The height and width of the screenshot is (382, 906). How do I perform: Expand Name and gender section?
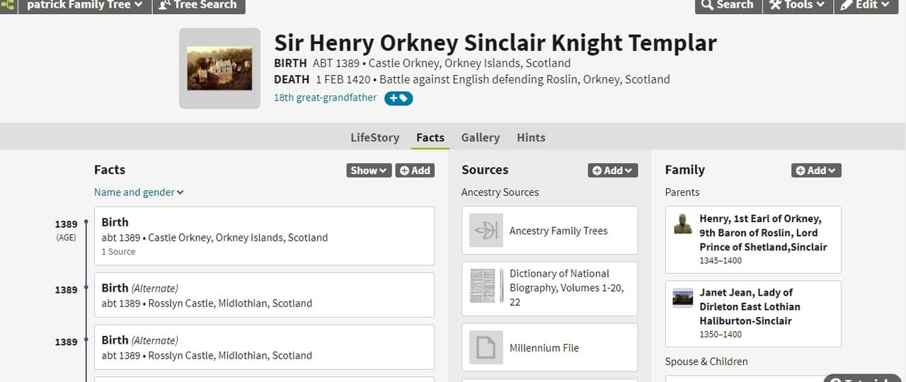click(x=139, y=192)
